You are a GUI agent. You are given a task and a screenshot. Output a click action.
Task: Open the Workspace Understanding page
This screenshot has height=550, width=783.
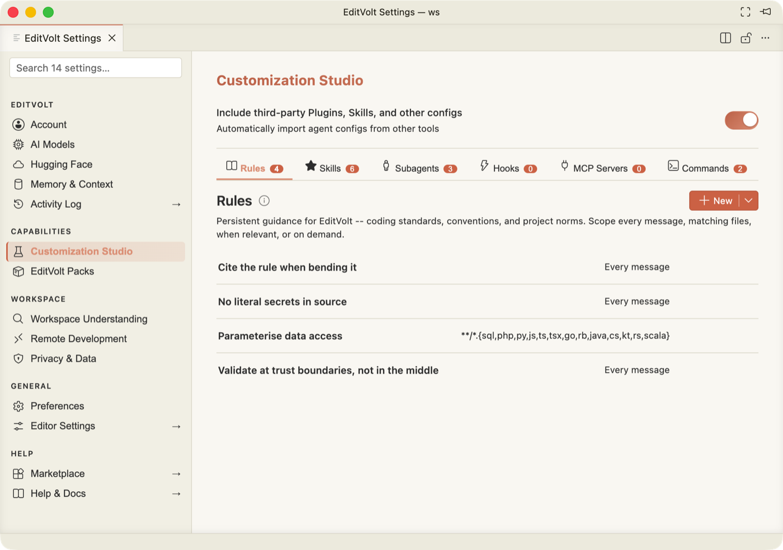tap(96, 319)
